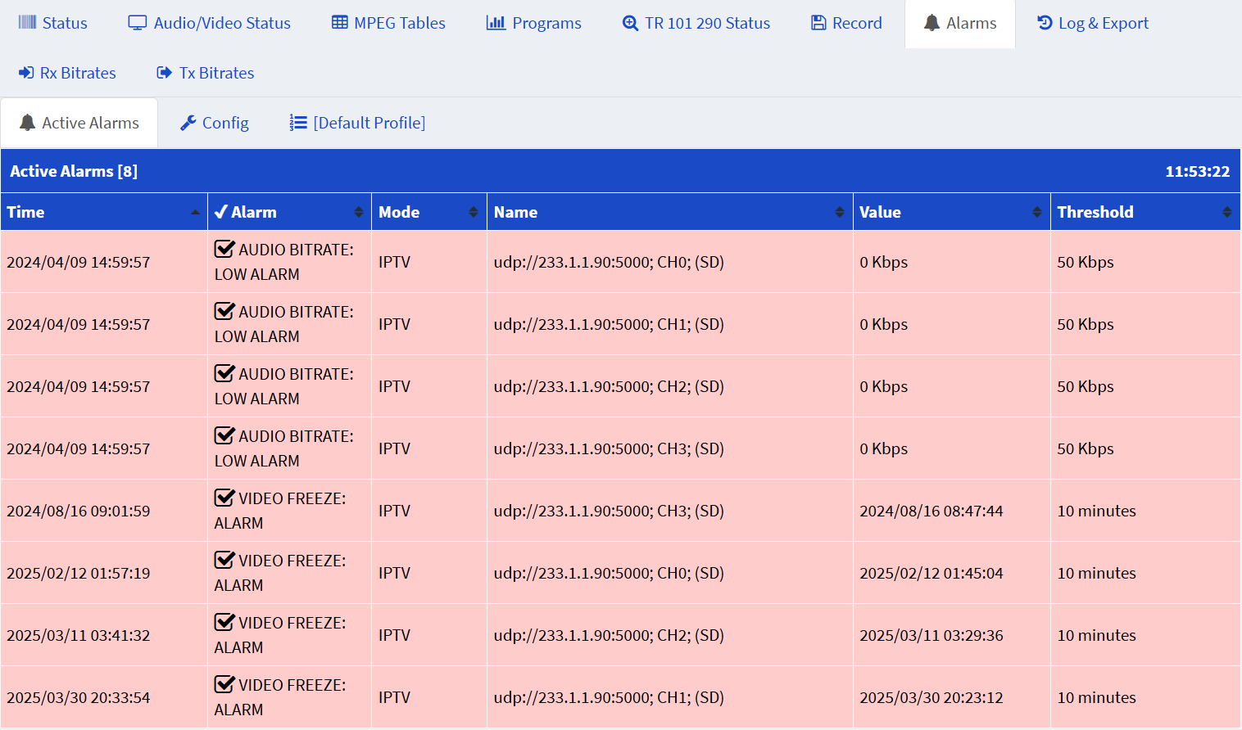The width and height of the screenshot is (1242, 730).
Task: Toggle checkbox for CH1 Video Freeze alarm
Action: pyautogui.click(x=224, y=684)
